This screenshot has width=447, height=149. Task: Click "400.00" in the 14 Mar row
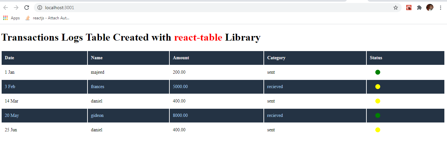179,101
